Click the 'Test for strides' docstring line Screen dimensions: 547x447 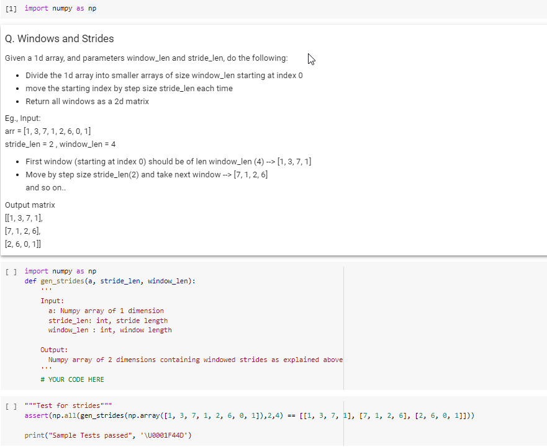pyautogui.click(x=68, y=406)
